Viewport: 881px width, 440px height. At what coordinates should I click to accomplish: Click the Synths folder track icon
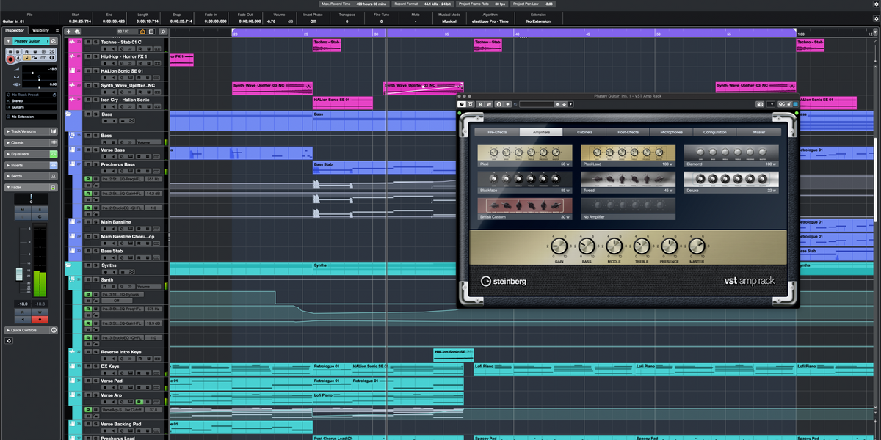tap(69, 265)
